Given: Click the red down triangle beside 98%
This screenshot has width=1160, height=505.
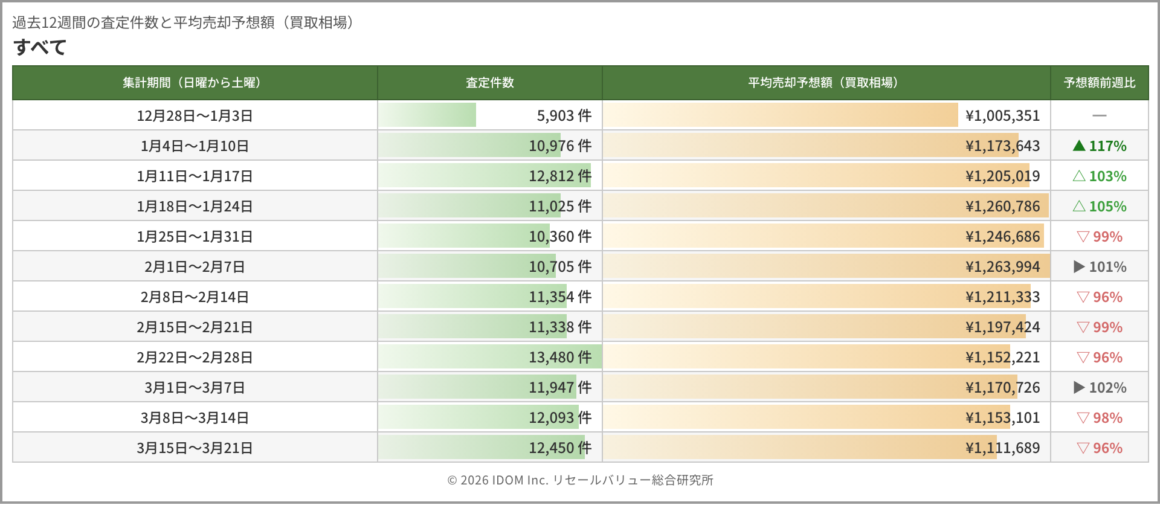Looking at the screenshot, I should pyautogui.click(x=1083, y=417).
